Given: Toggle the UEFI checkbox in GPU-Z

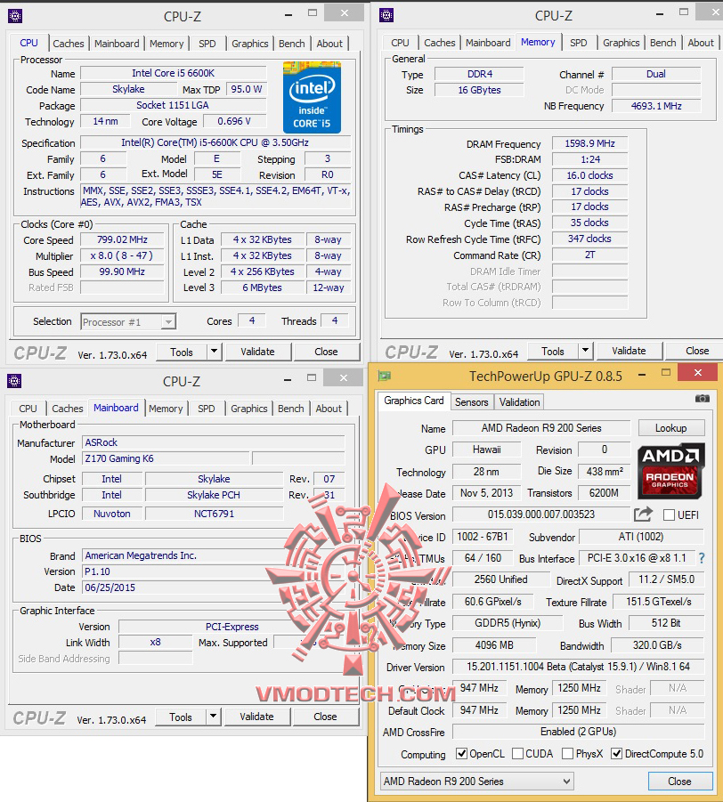Looking at the screenshot, I should 669,515.
